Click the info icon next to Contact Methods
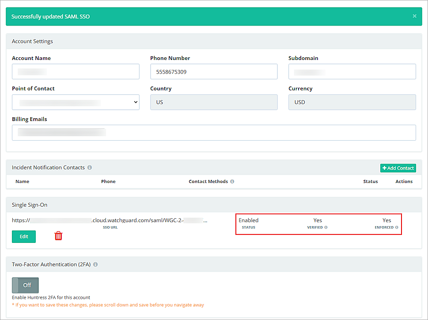The width and height of the screenshot is (428, 320). [x=231, y=182]
